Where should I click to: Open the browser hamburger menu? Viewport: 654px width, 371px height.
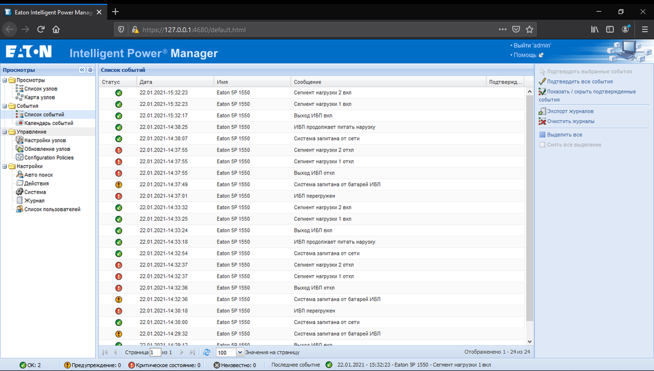point(644,30)
